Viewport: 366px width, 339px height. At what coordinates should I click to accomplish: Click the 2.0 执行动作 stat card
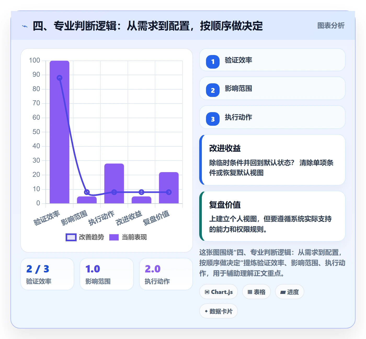[x=166, y=274]
